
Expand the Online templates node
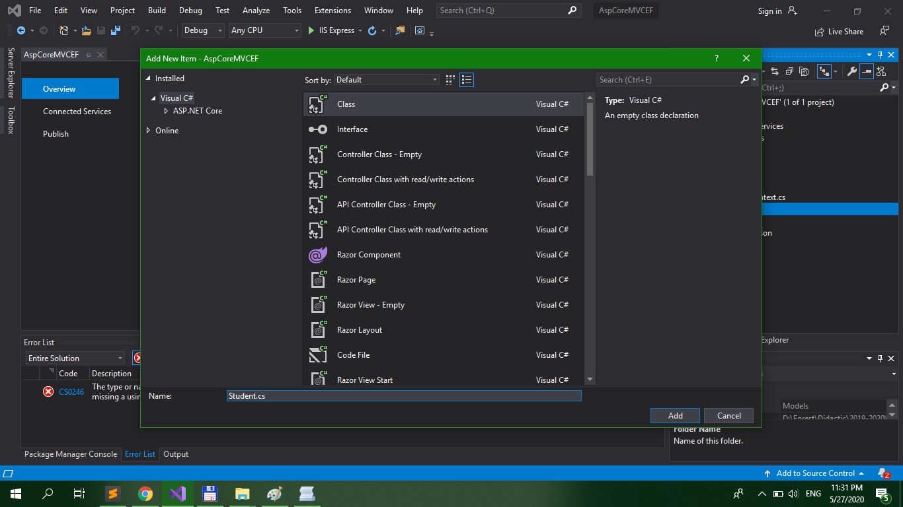[148, 131]
